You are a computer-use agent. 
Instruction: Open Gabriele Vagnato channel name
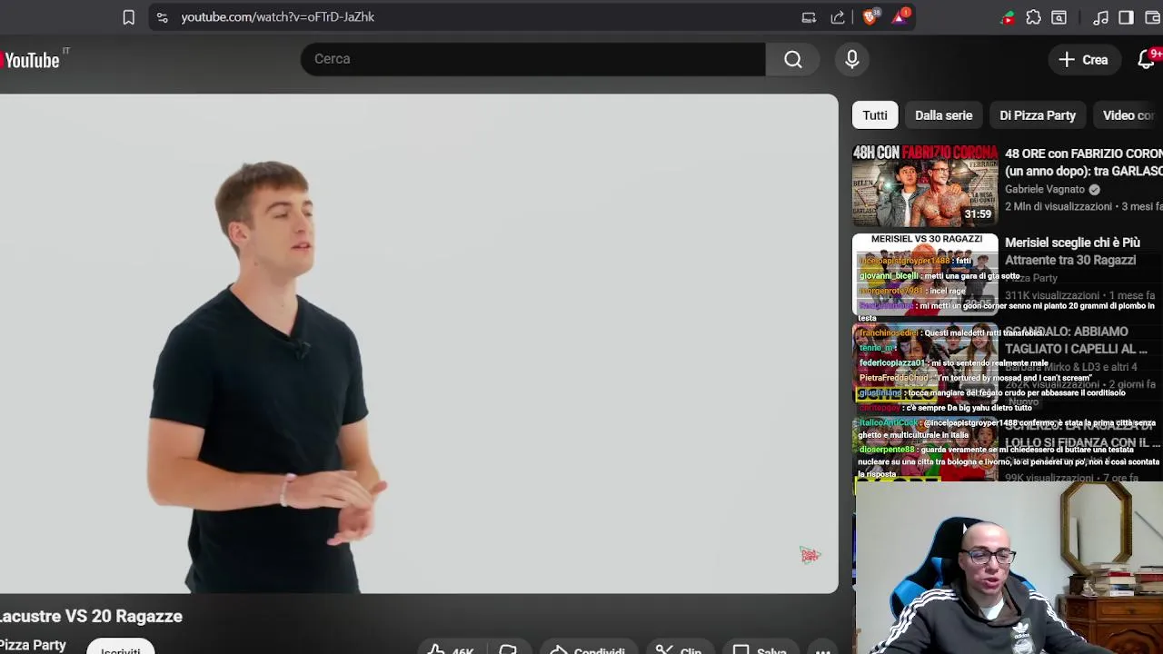[x=1045, y=189]
